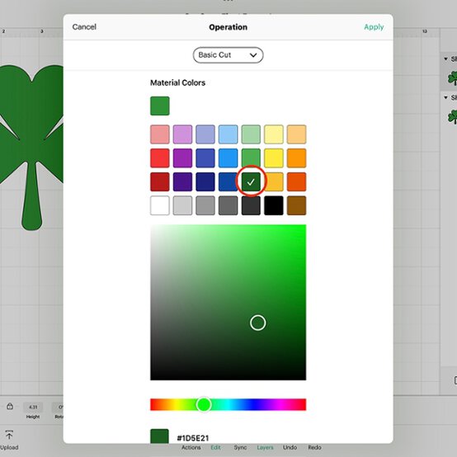The width and height of the screenshot is (457, 457).
Task: Choose the medium purple swatch
Action: coord(182,158)
